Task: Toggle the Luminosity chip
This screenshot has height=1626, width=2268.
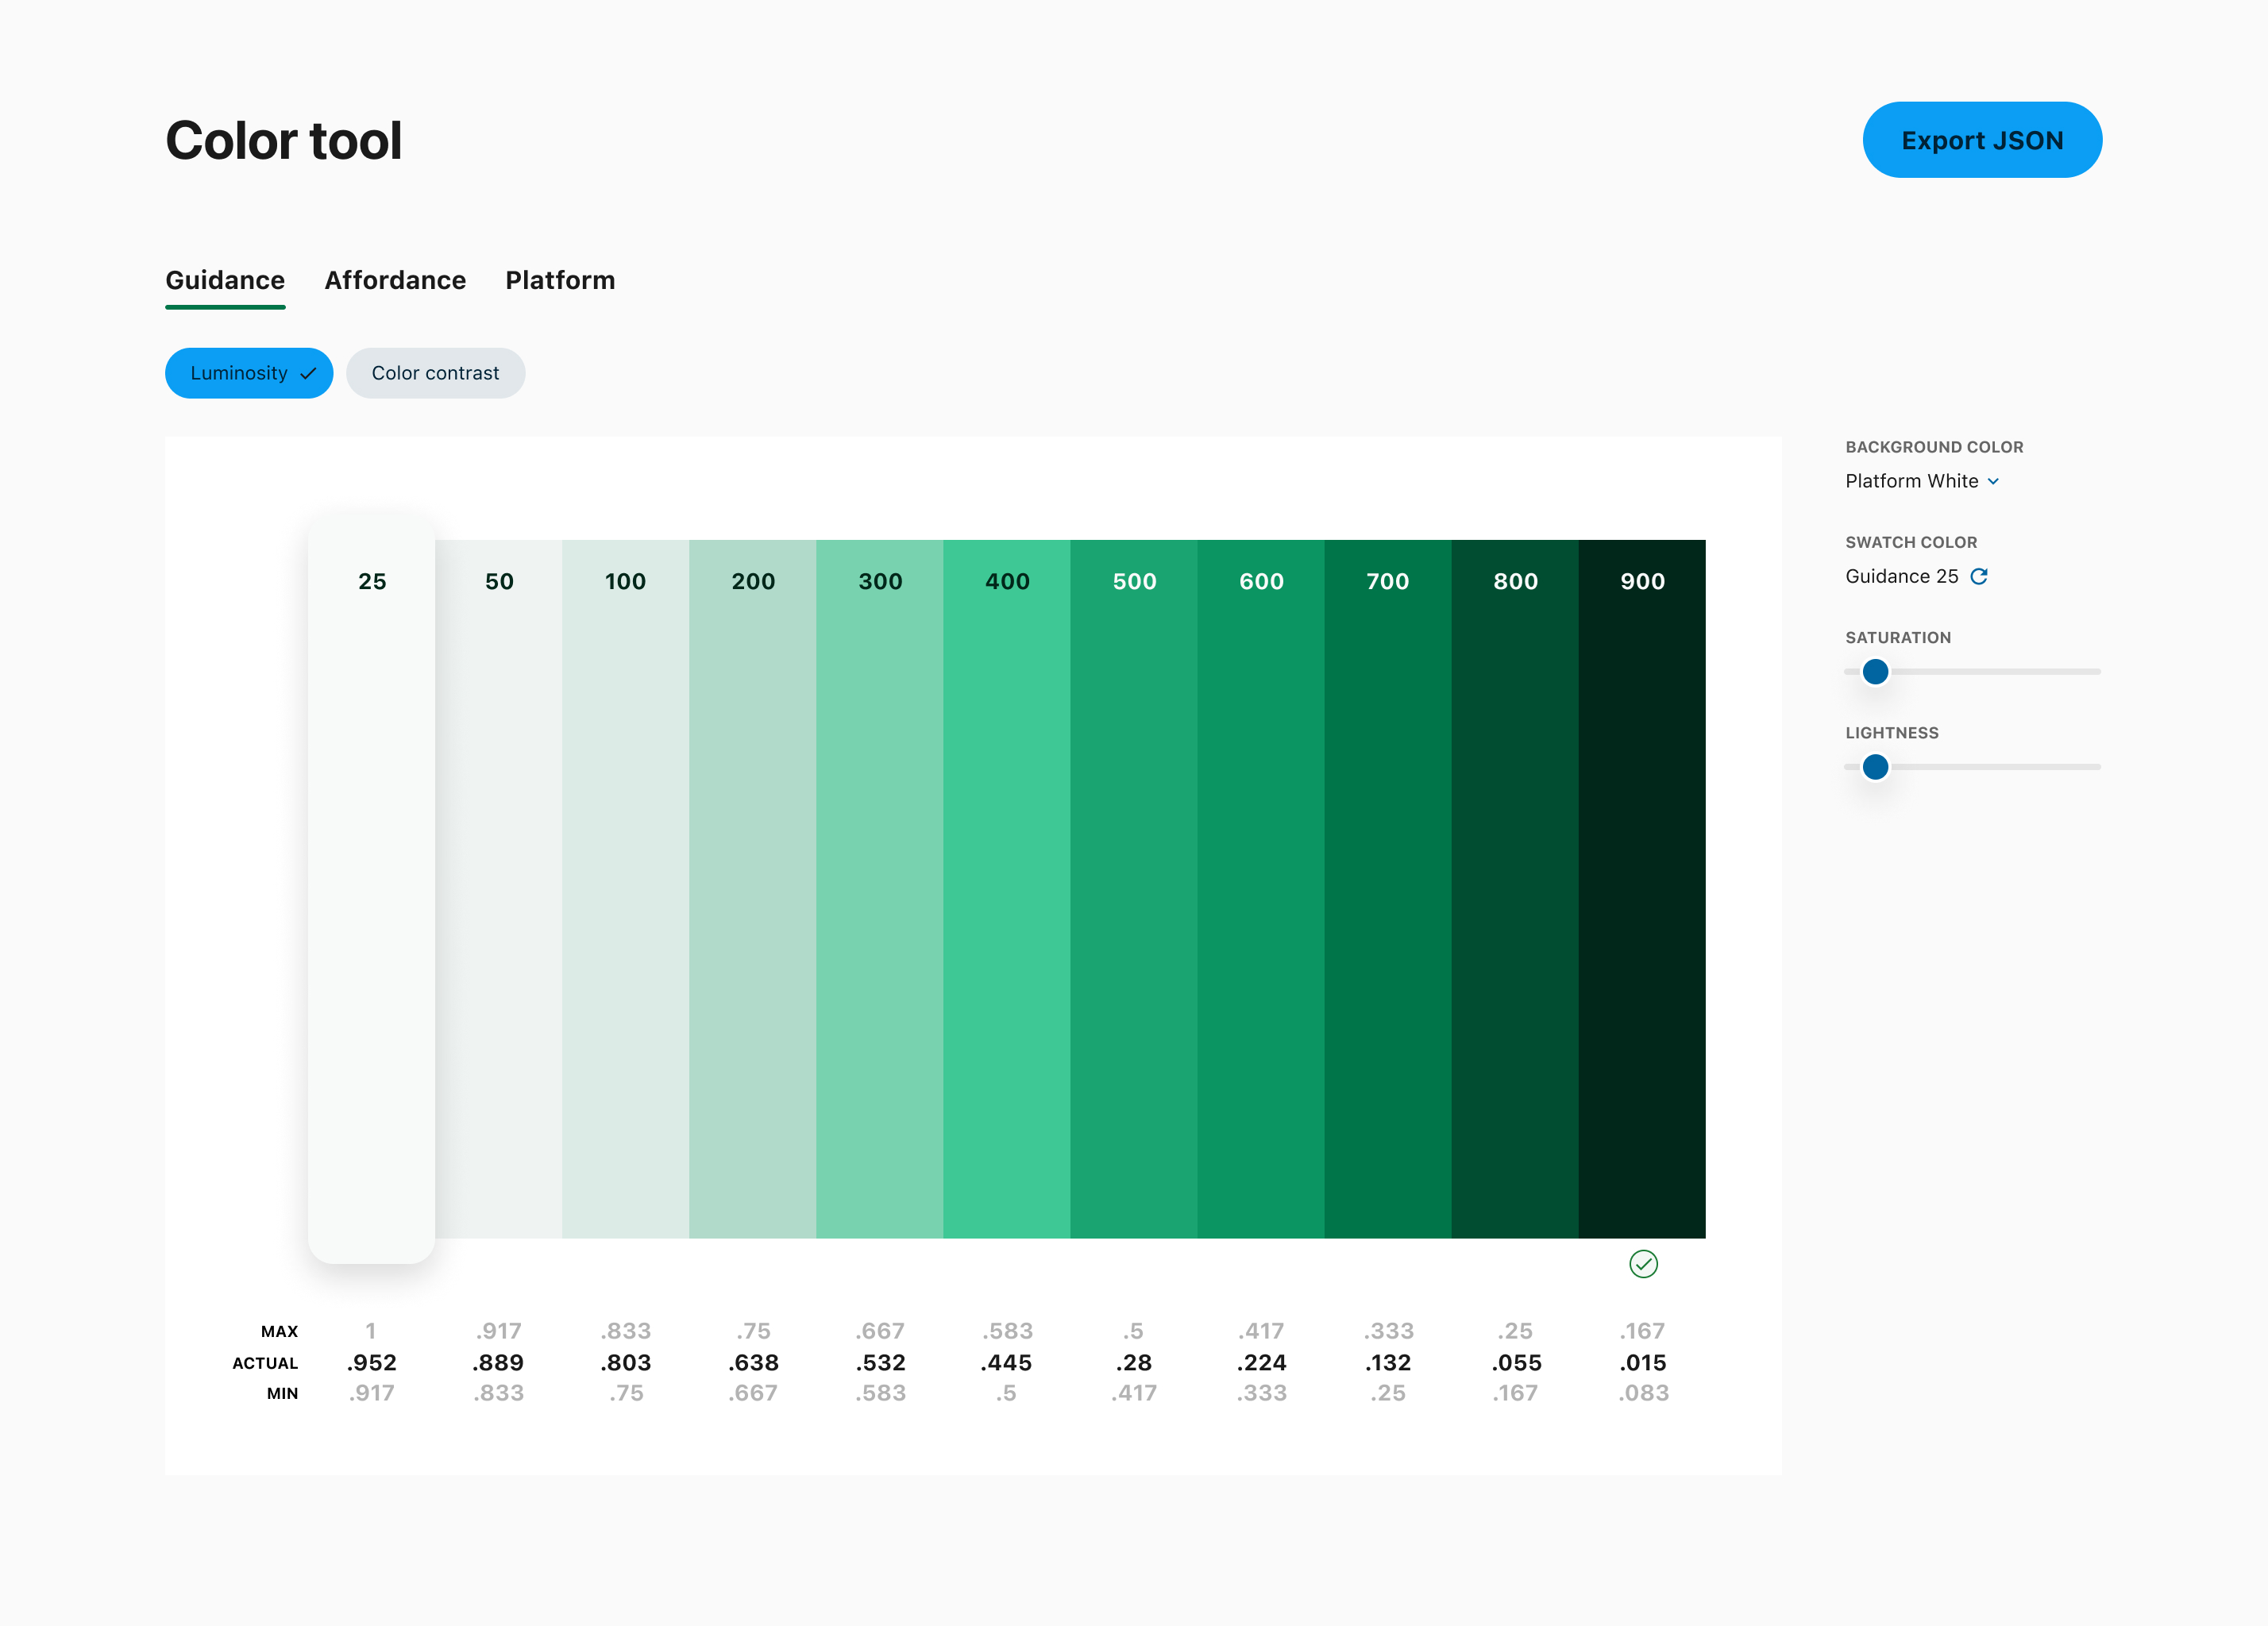Action: pos(249,373)
